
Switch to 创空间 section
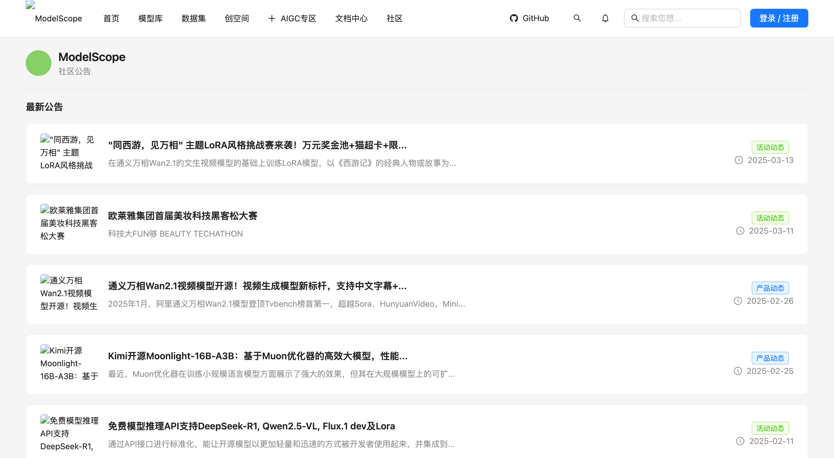click(x=237, y=18)
